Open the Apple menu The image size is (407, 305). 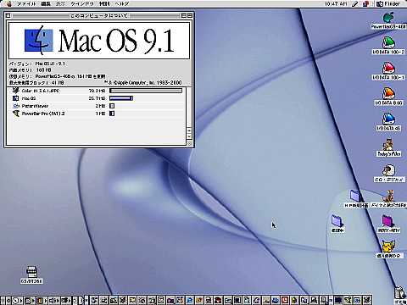9,3
